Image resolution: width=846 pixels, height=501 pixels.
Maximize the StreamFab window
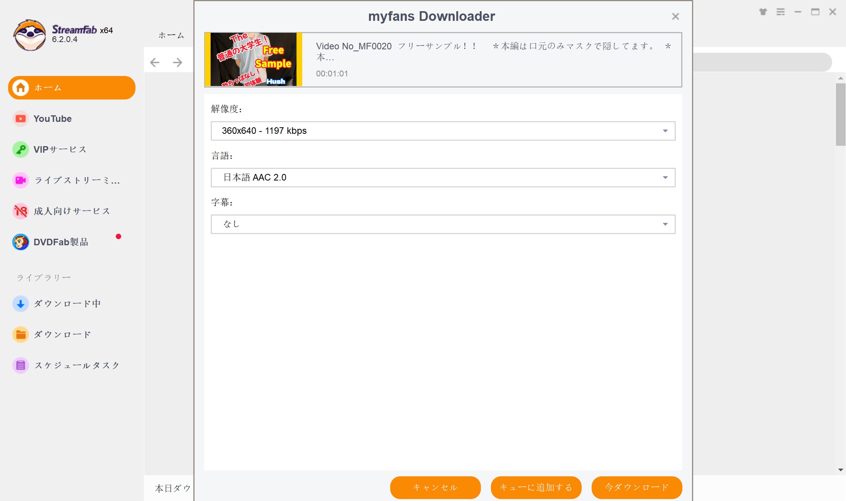pos(815,12)
